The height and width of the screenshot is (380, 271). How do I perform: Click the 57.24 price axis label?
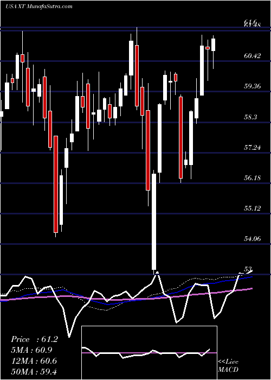[253, 147]
